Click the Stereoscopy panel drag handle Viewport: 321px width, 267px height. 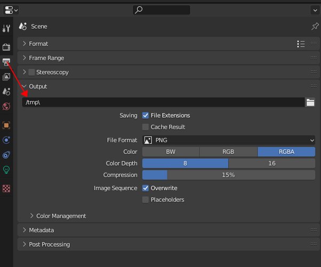pyautogui.click(x=314, y=71)
